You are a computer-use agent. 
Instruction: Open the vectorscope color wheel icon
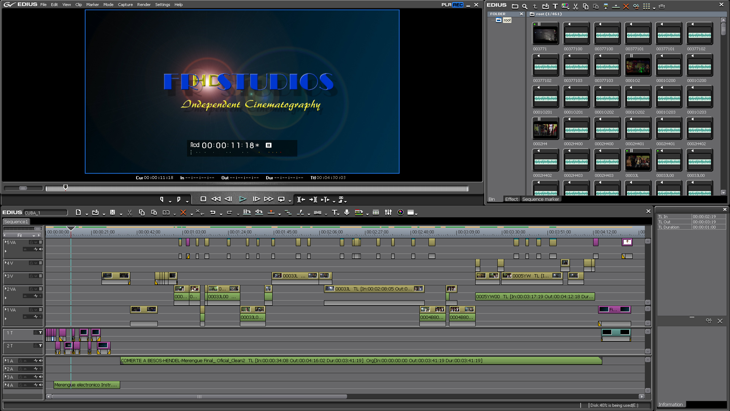click(400, 212)
